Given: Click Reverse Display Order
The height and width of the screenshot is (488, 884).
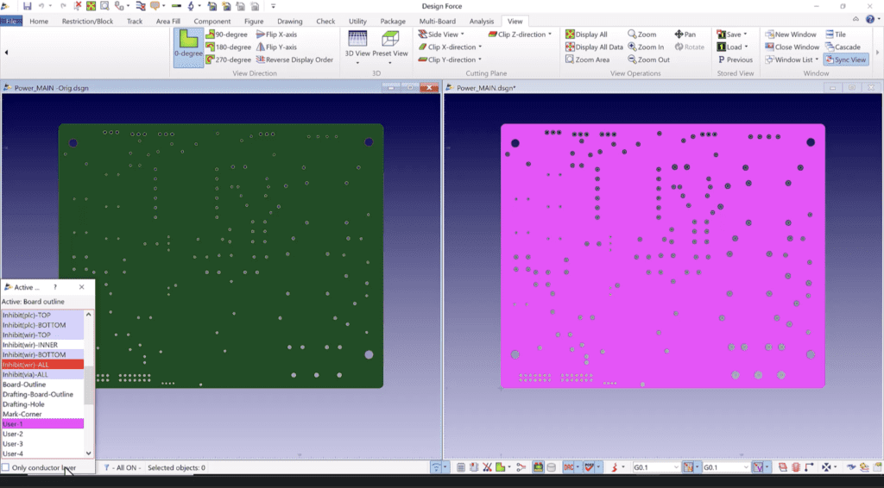Looking at the screenshot, I should (x=294, y=59).
